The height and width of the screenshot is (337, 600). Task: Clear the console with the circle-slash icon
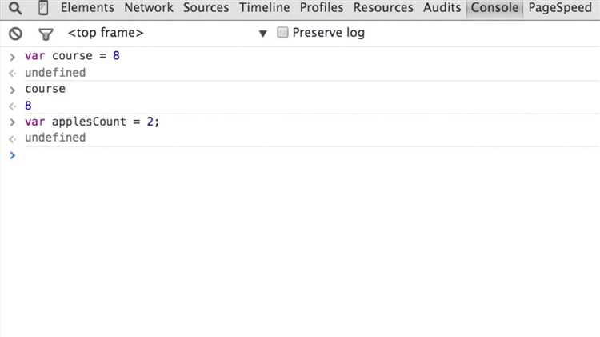point(15,34)
